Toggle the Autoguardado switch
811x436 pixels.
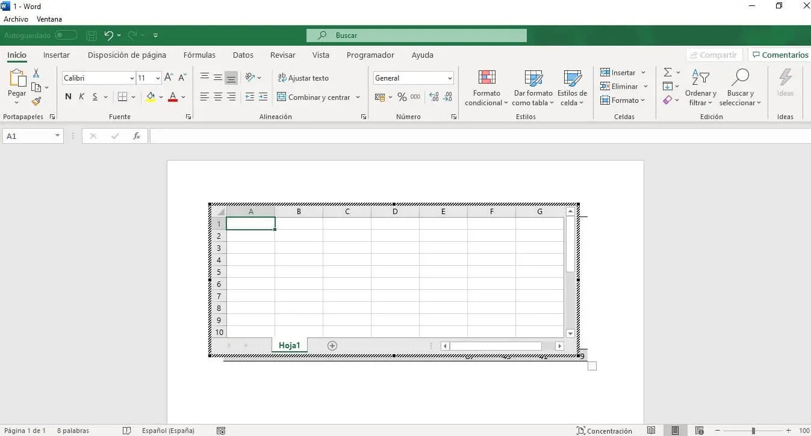pyautogui.click(x=66, y=35)
